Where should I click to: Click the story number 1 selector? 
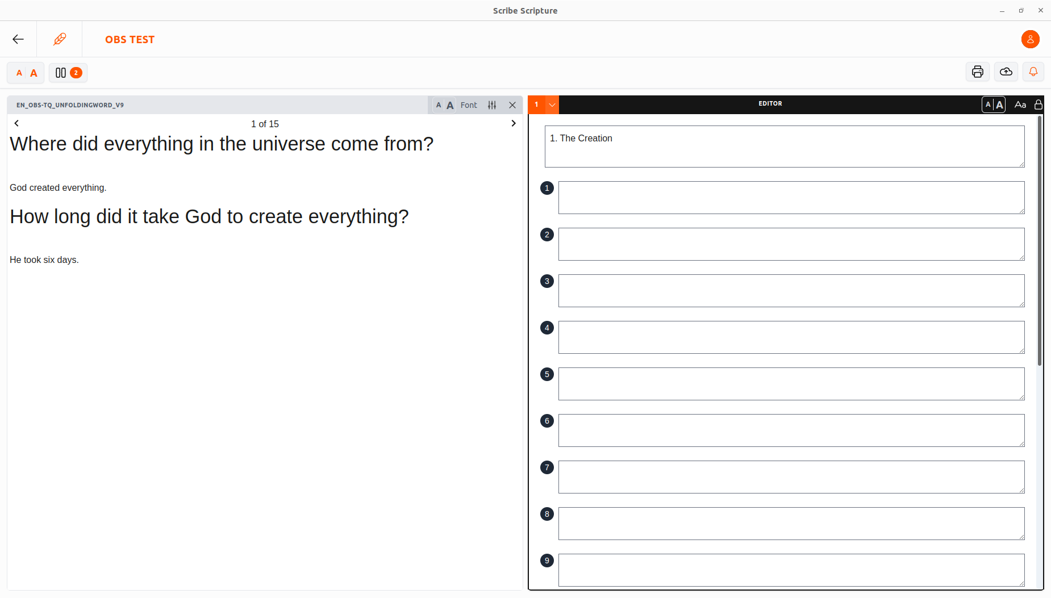coord(537,104)
